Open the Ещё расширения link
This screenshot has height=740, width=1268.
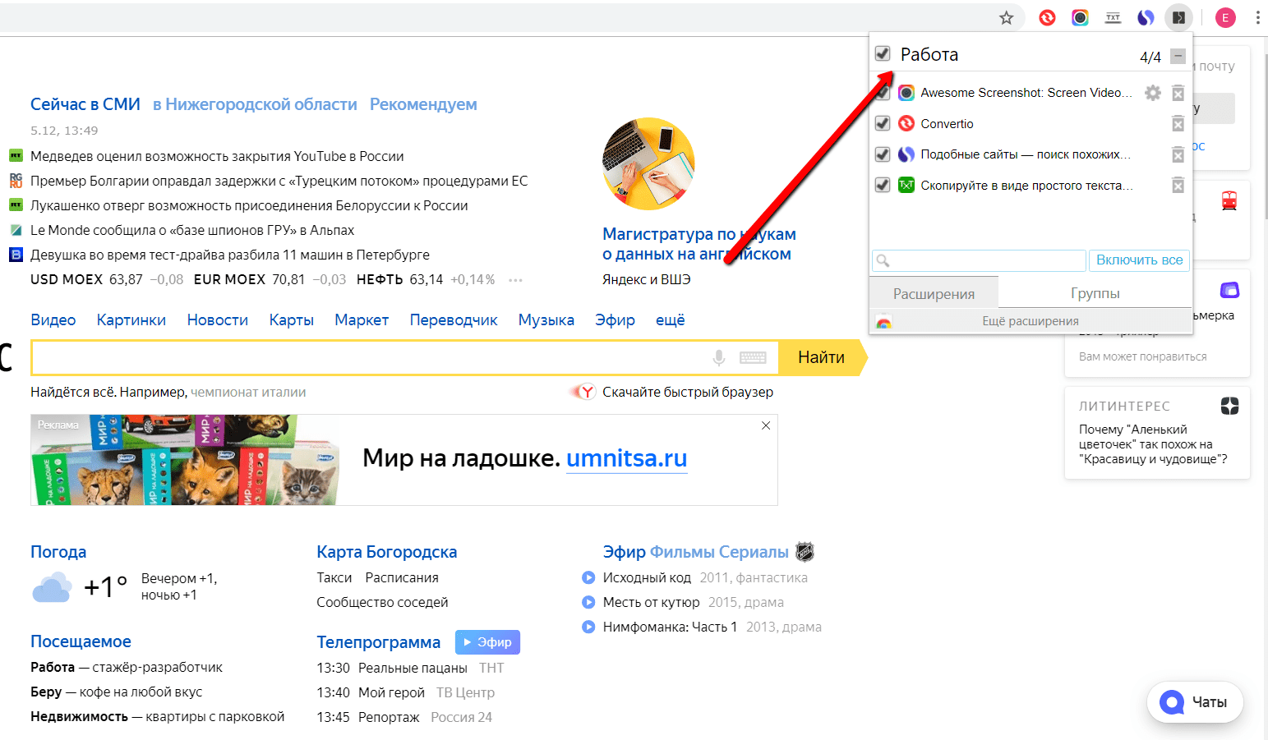click(1031, 321)
